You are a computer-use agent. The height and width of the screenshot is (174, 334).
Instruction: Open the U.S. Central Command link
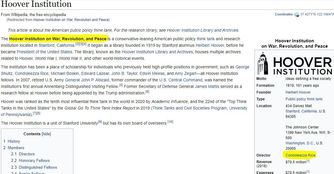click(181, 80)
